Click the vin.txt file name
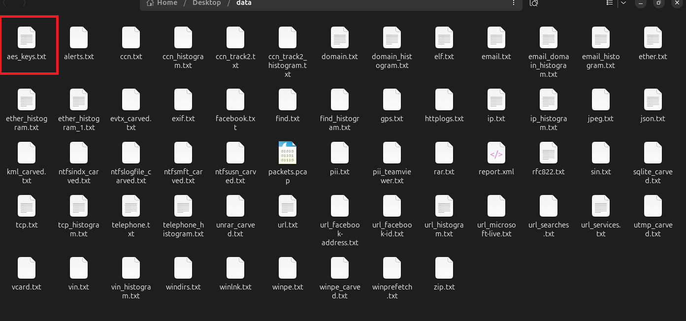The height and width of the screenshot is (321, 686). (x=79, y=287)
